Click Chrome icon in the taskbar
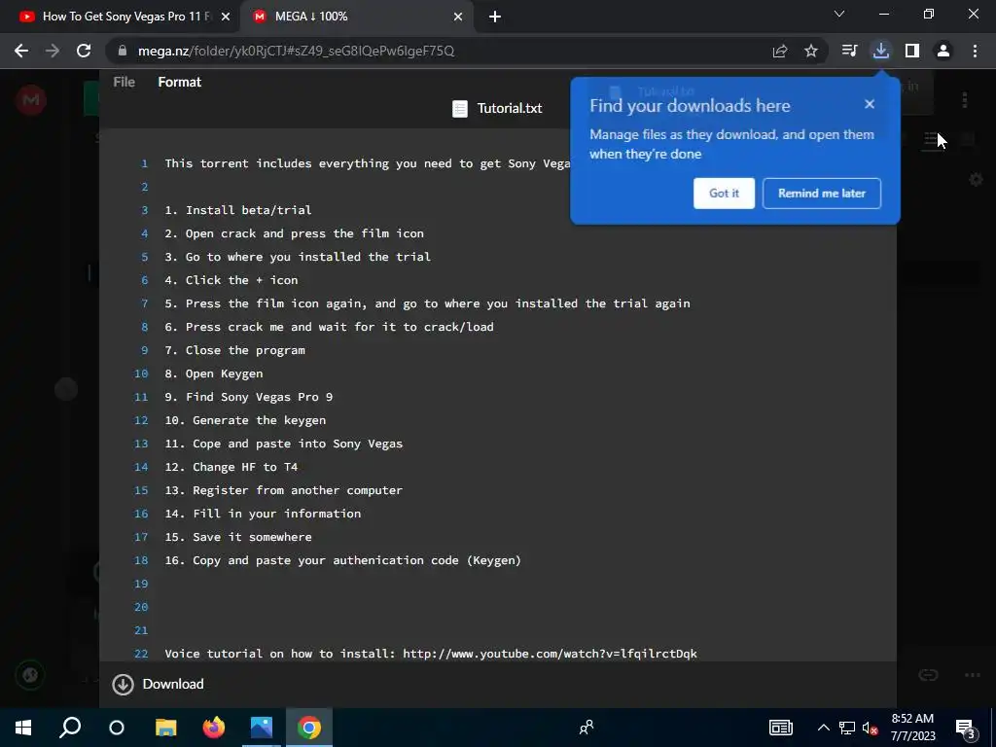 pos(308,728)
